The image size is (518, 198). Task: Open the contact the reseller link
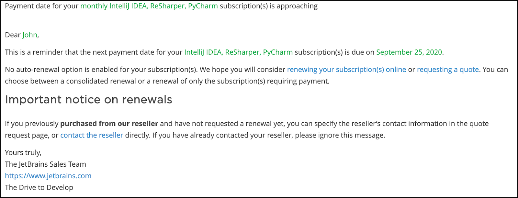pos(92,135)
